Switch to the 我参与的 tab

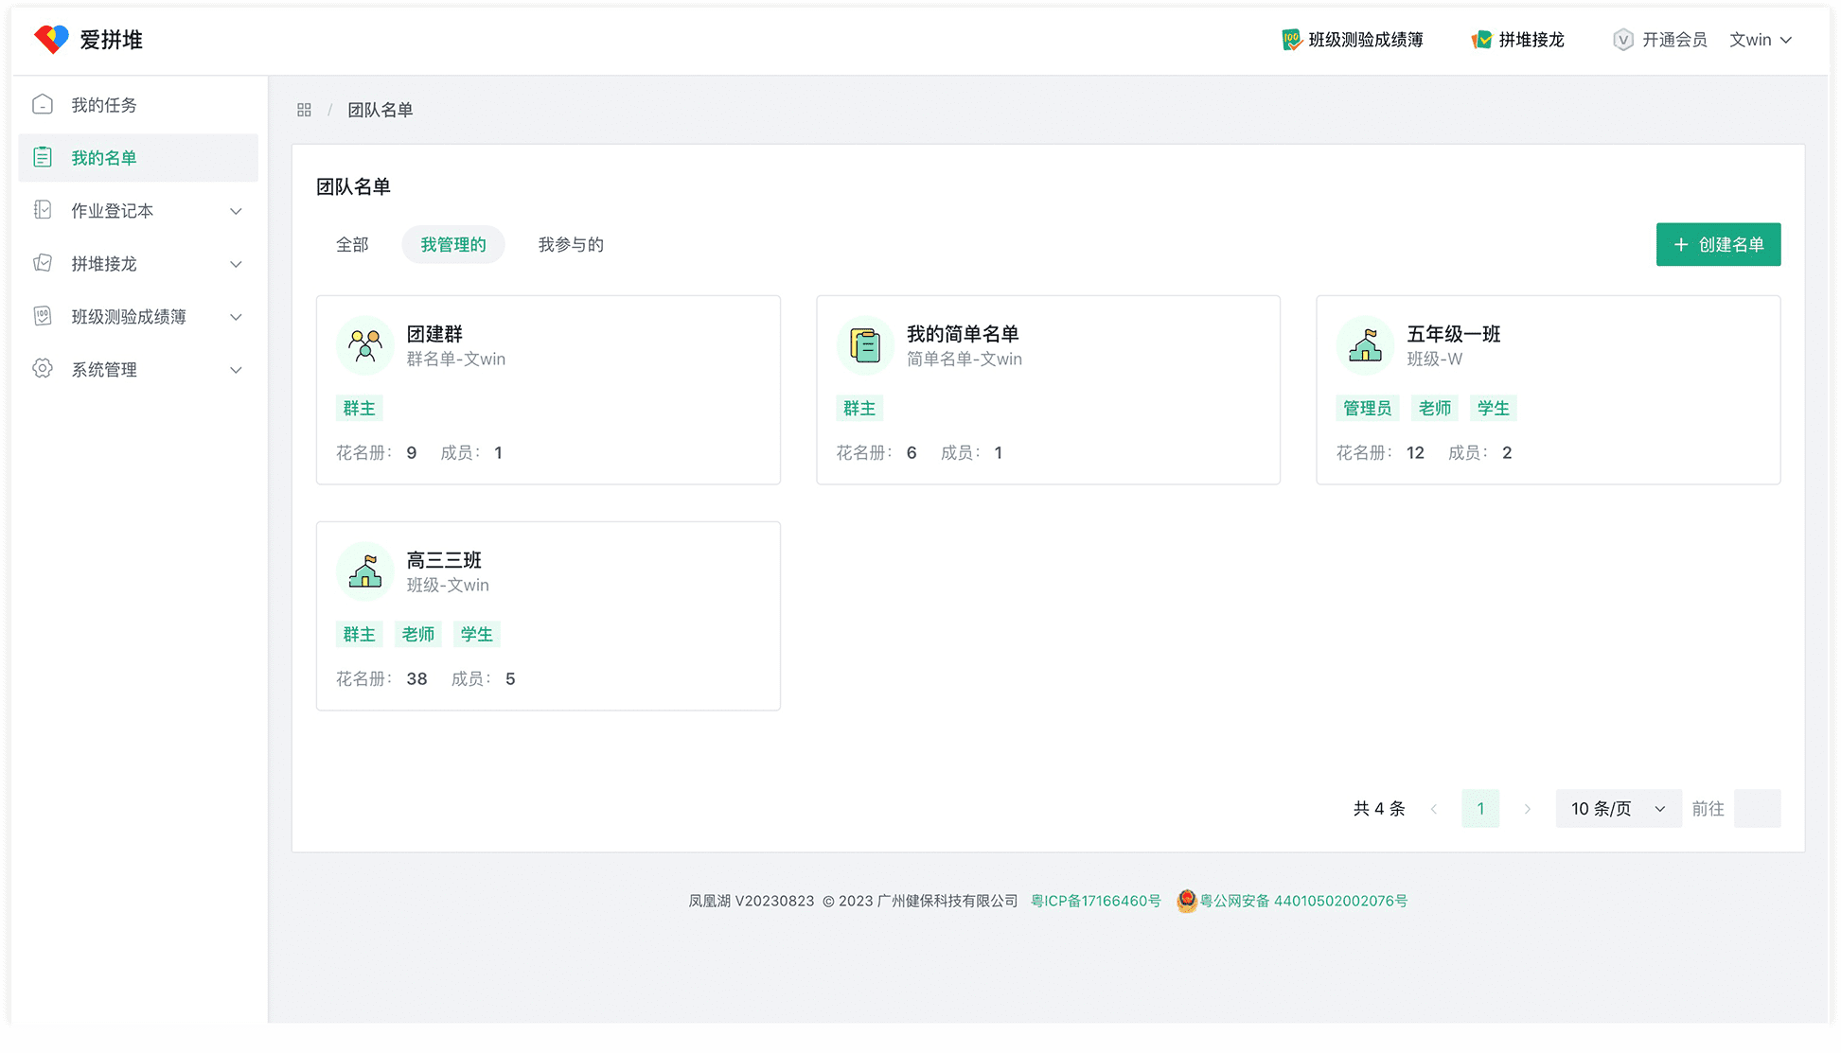pyautogui.click(x=571, y=245)
